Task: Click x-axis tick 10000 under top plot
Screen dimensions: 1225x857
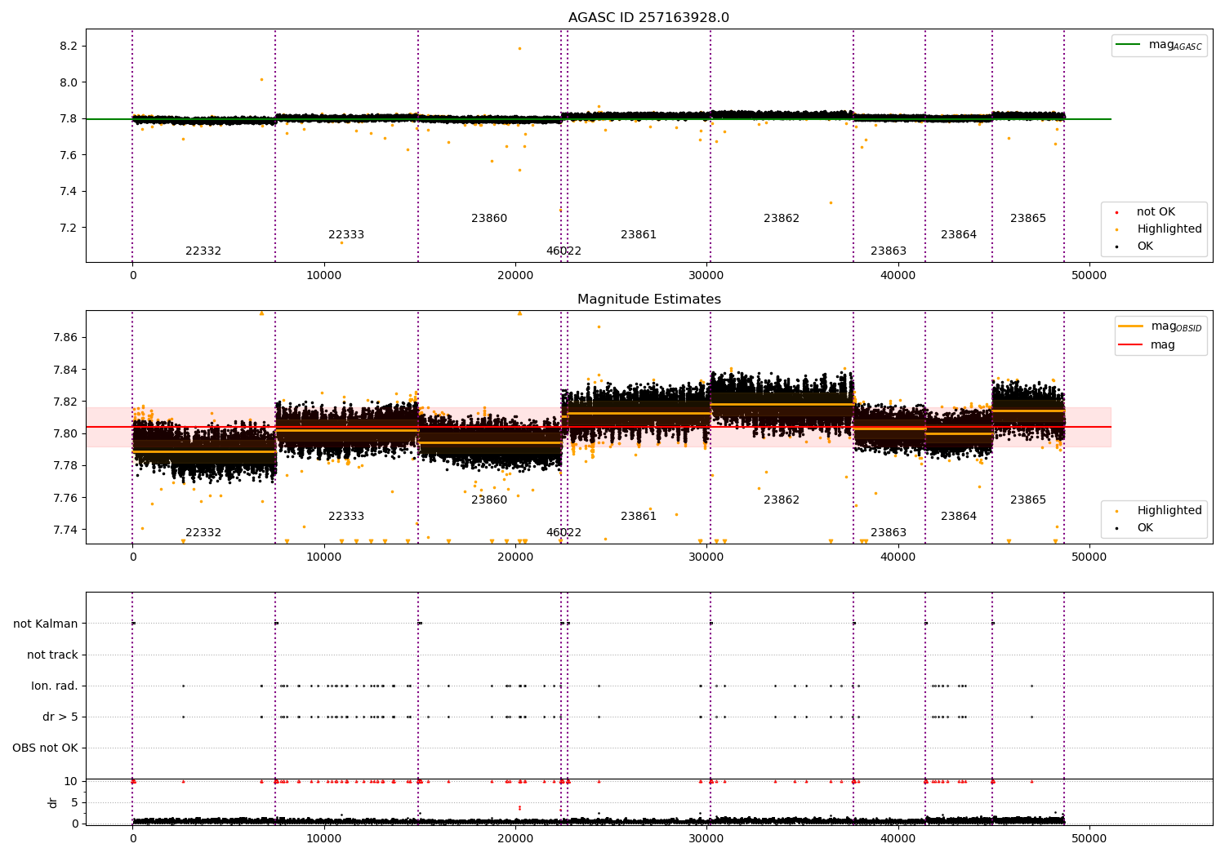Action: [324, 276]
